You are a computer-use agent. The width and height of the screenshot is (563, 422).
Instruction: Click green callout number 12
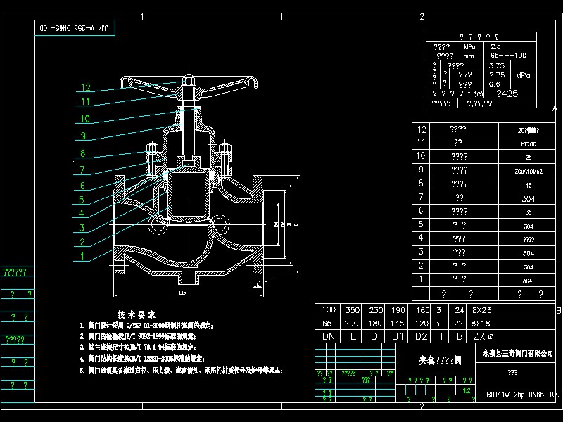click(86, 87)
